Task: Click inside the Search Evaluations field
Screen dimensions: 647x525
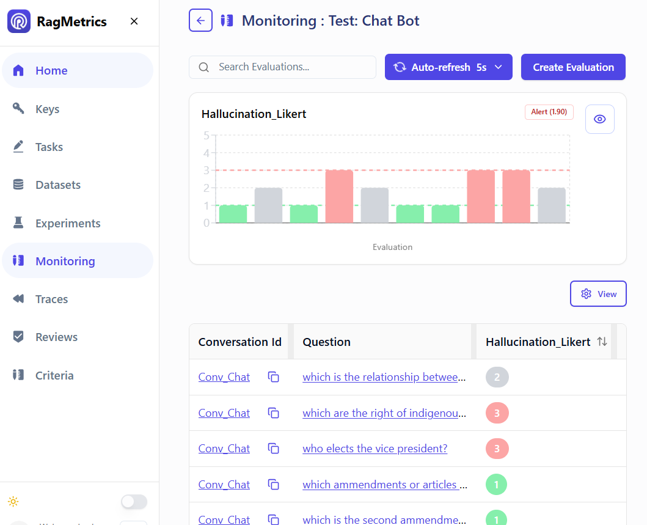Action: 282,67
